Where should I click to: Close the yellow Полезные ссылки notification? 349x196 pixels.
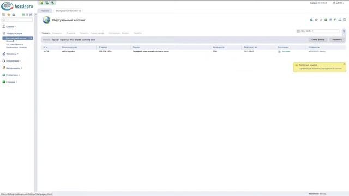[344, 64]
